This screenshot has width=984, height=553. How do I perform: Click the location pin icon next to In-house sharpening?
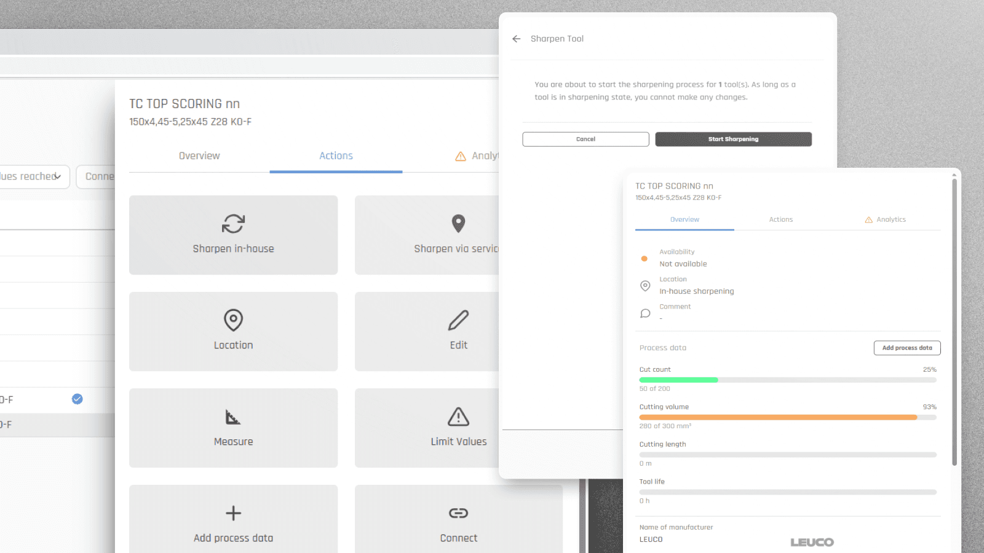(645, 286)
